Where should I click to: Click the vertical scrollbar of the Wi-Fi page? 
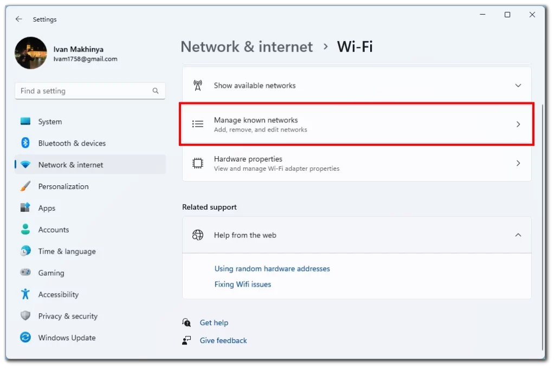coord(542,226)
